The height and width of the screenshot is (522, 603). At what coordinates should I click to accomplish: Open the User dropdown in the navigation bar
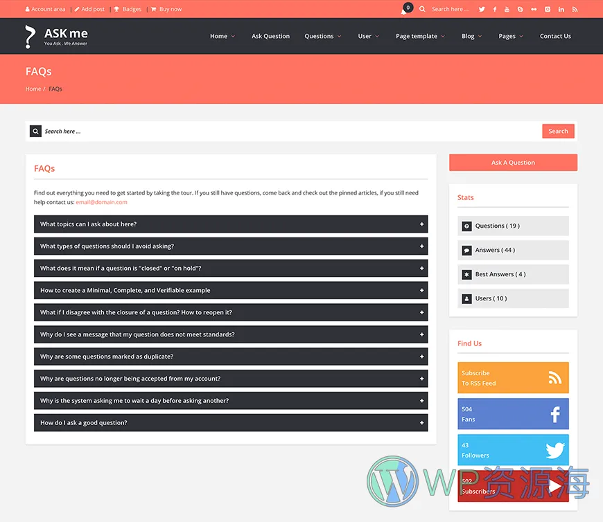(368, 36)
